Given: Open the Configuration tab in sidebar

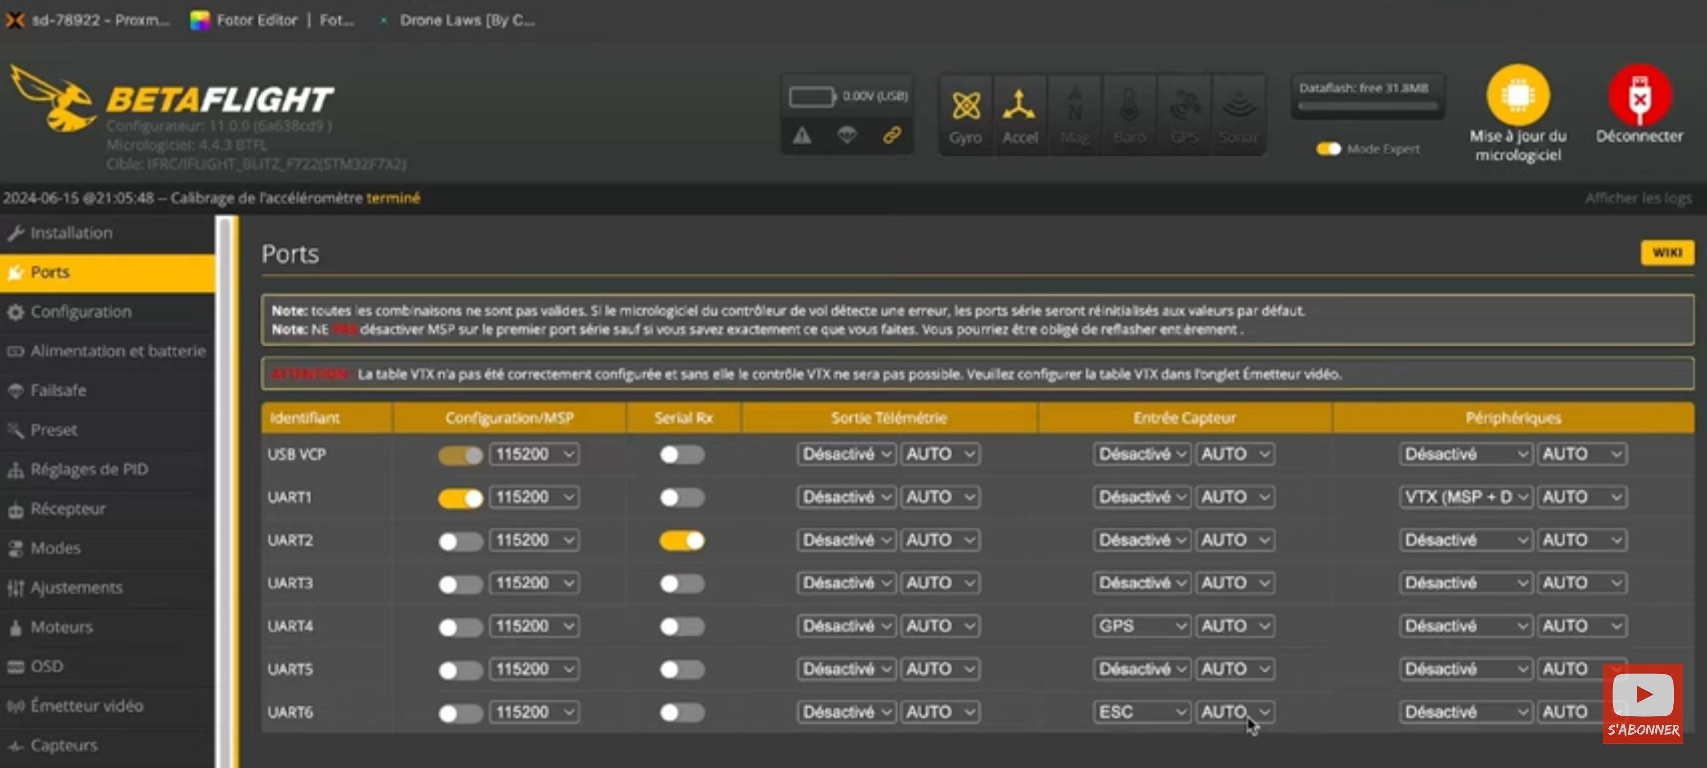Looking at the screenshot, I should pos(81,312).
